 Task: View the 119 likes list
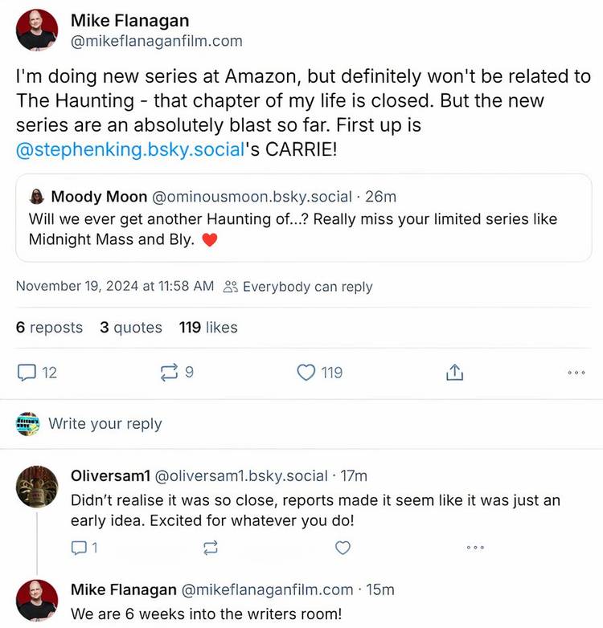pos(208,328)
